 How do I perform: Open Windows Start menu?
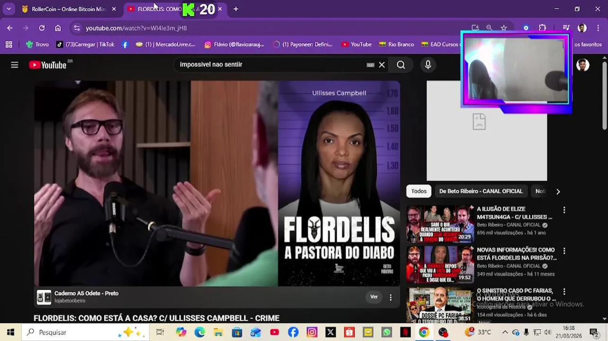10,332
